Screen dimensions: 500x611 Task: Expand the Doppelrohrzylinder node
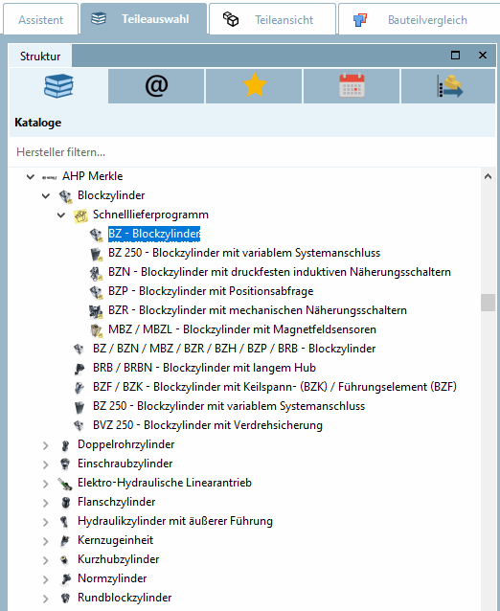(46, 445)
